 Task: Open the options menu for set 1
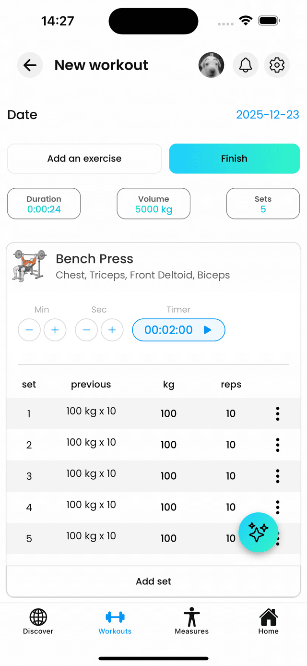tap(277, 413)
